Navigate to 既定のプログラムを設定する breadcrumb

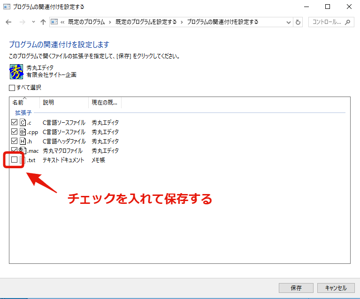coord(146,22)
